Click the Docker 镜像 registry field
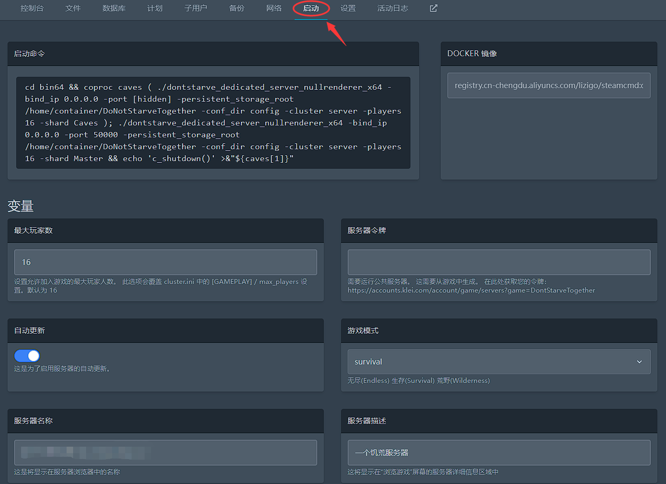This screenshot has width=666, height=484. pyautogui.click(x=549, y=85)
